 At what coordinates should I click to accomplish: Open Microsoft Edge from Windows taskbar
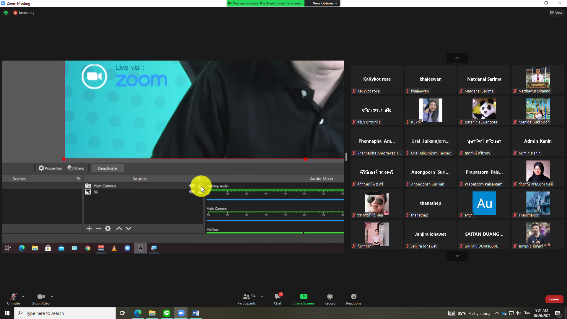138,313
